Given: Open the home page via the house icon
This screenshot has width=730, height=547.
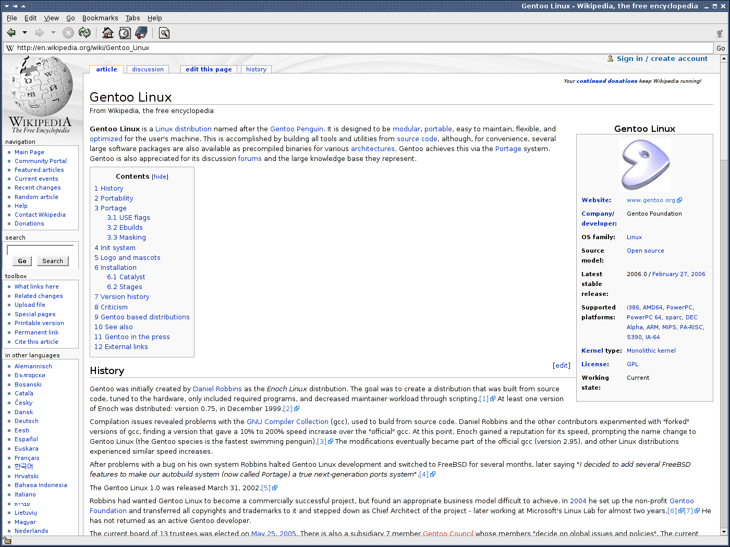Looking at the screenshot, I should 108,33.
